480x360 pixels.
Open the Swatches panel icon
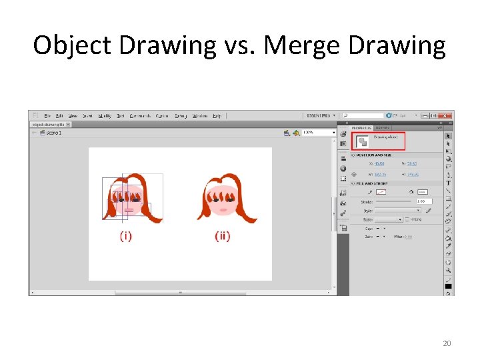pos(343,143)
